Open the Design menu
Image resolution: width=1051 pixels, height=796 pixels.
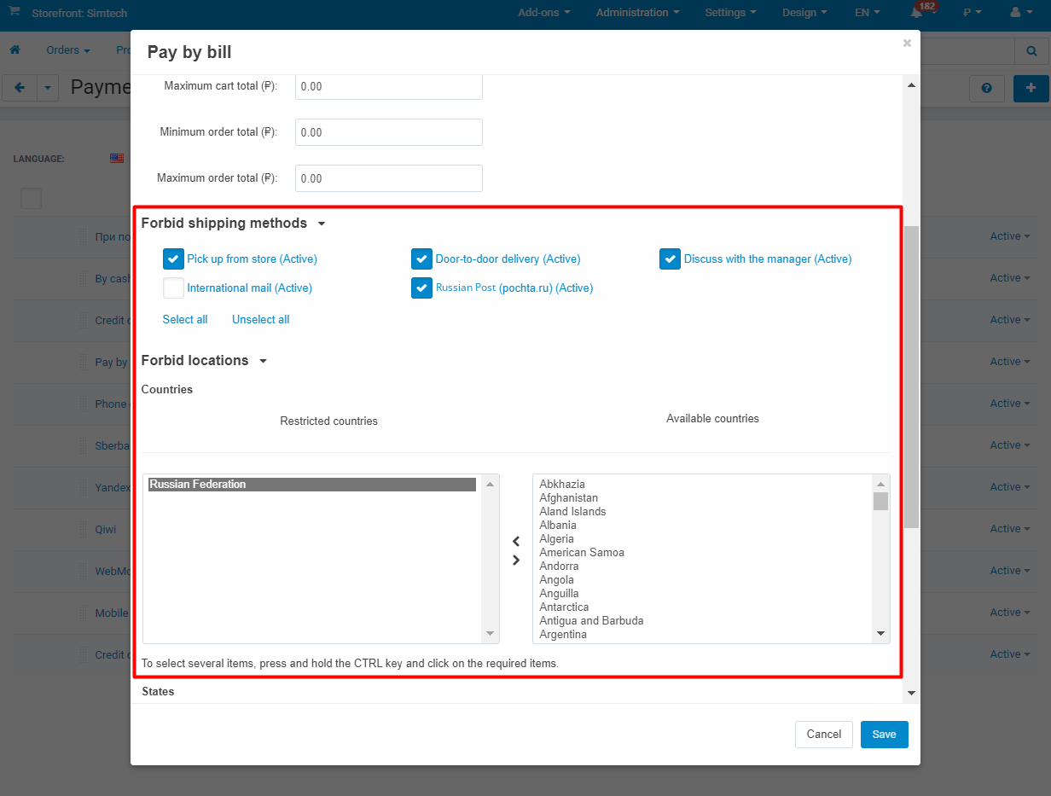point(804,13)
